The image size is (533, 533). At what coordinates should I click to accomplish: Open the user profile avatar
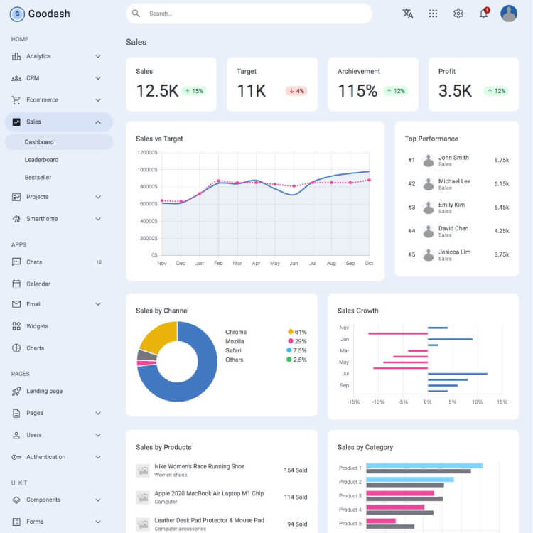click(x=509, y=14)
